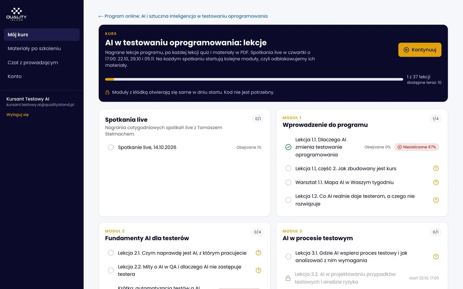Click quiz icon for Lekcja 1.1, część 2
This screenshot has width=463, height=289.
[436, 168]
